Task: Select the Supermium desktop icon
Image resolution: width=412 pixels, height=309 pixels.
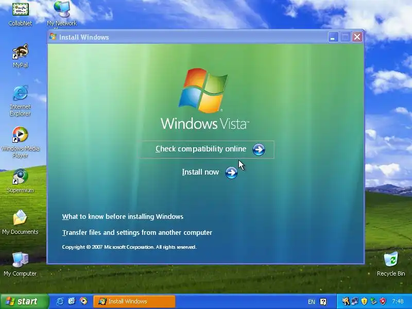Action: (x=20, y=181)
